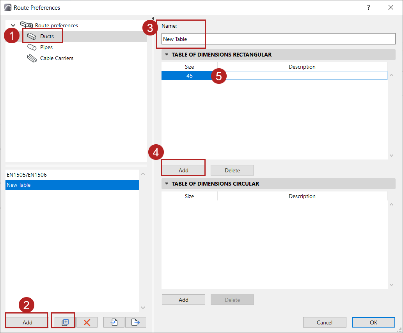Open help with the question mark button
The height and width of the screenshot is (333, 403).
[369, 7]
